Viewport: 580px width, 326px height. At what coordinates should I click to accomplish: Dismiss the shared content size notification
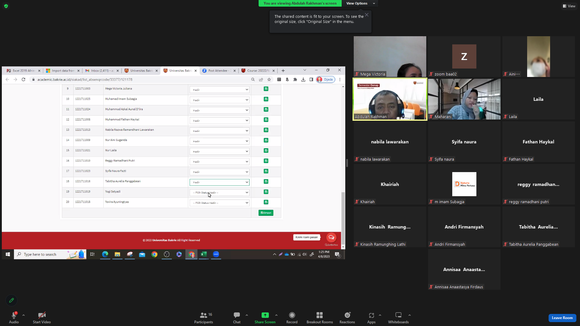click(366, 15)
